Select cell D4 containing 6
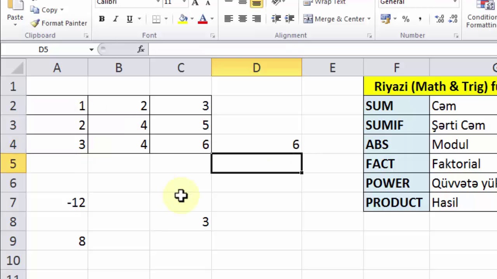This screenshot has width=497, height=279. coord(257,144)
